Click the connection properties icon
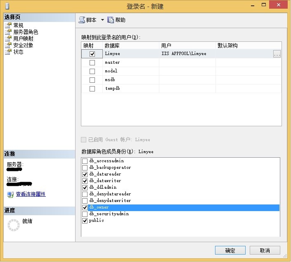 pyautogui.click(x=10, y=195)
